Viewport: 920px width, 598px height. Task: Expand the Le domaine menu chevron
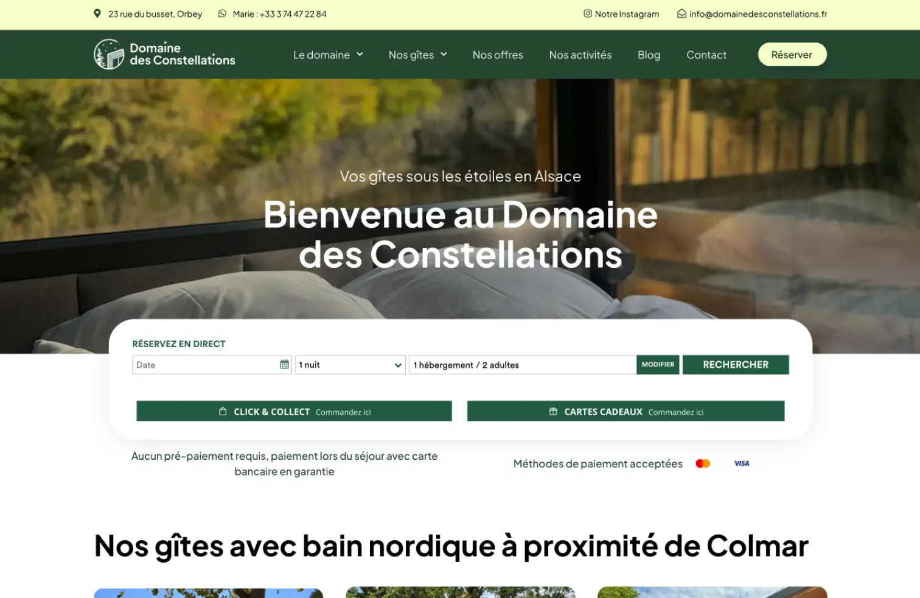[x=360, y=54]
